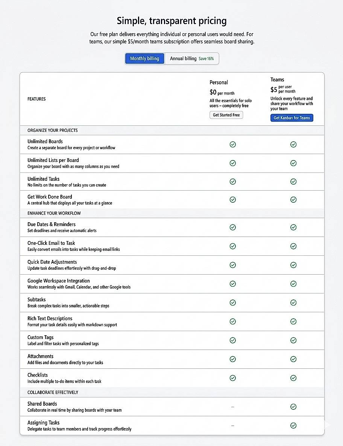The width and height of the screenshot is (343, 446).
Task: Click Teams checkmark for Google Workspace Integration
Action: point(293,284)
